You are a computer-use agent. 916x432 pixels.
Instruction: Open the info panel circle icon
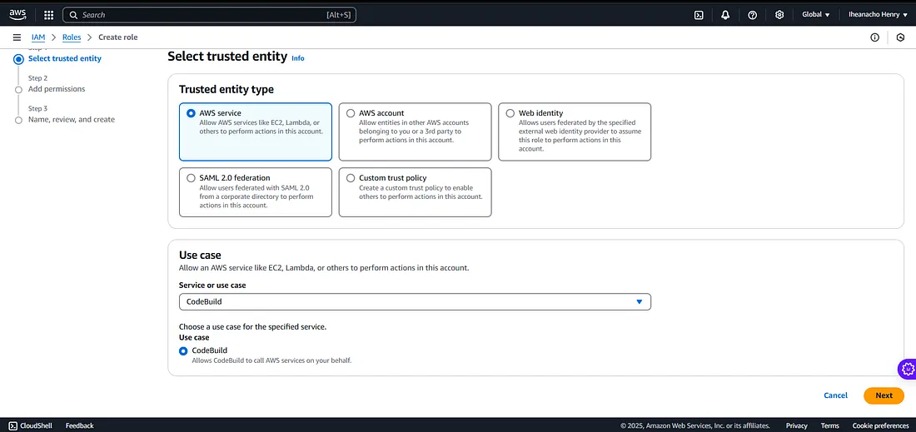(x=874, y=37)
